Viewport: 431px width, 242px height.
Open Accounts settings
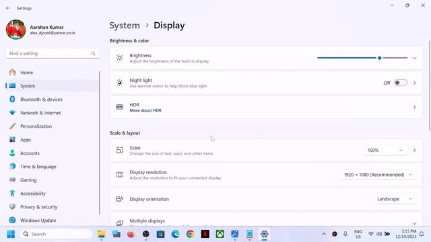coord(53,153)
